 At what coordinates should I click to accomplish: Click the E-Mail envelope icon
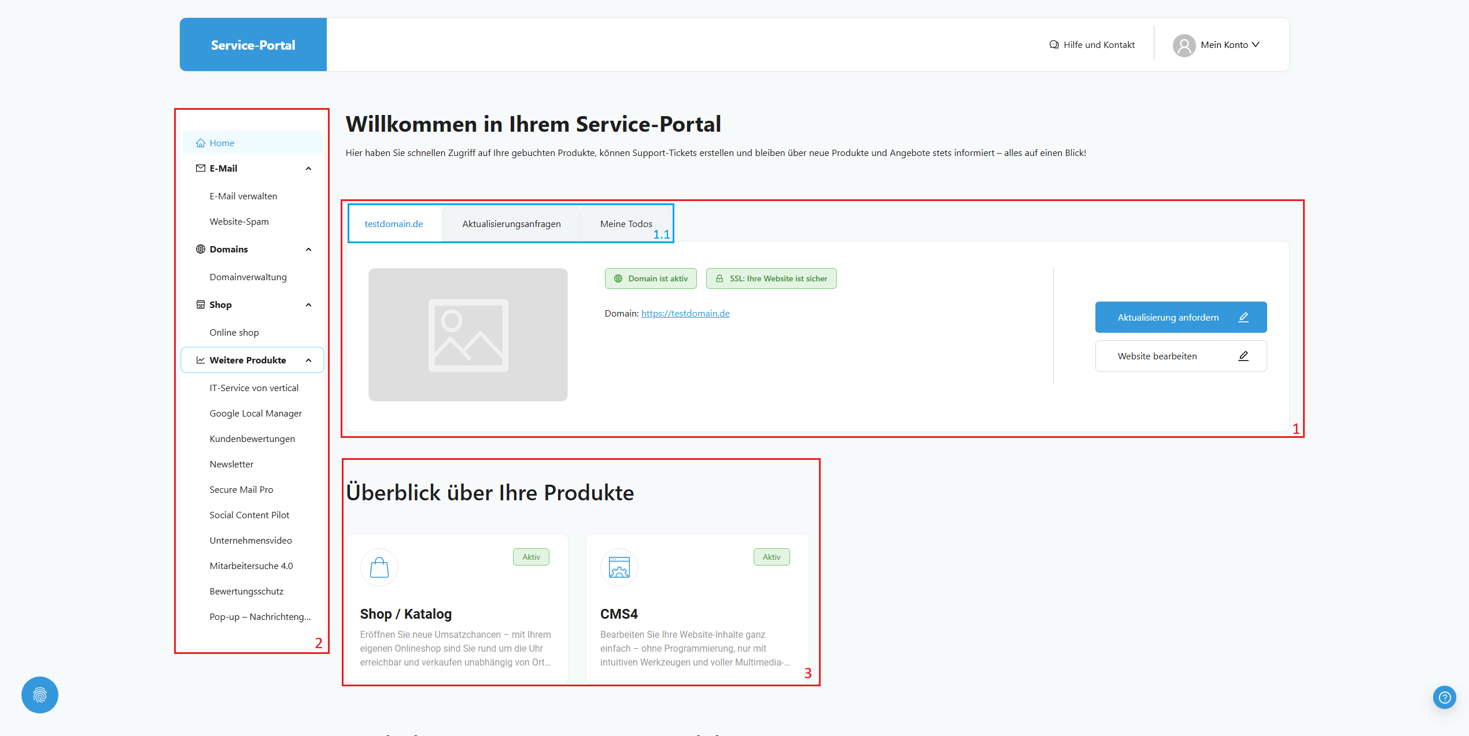200,168
